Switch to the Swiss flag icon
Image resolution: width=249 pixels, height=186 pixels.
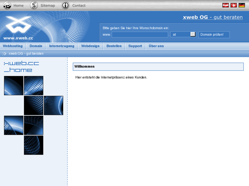234,5
